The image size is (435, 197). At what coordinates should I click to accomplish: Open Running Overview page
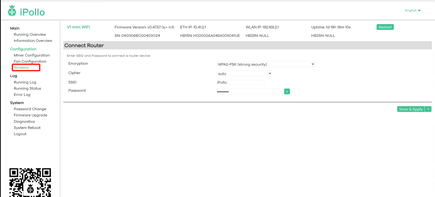(x=30, y=34)
